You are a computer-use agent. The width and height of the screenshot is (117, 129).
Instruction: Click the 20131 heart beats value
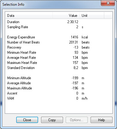pos(73,42)
